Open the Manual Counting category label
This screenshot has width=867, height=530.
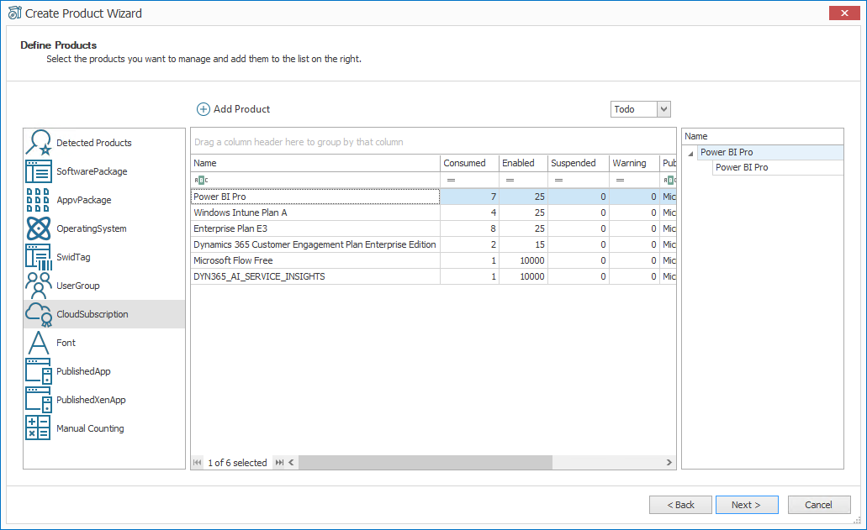pos(90,428)
